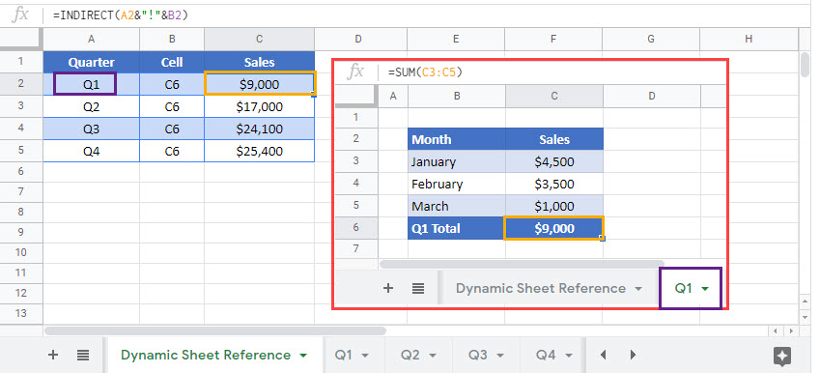Screen dimensions: 820x373
Task: Click the sheet tabs scroll-right arrow
Action: tap(633, 356)
